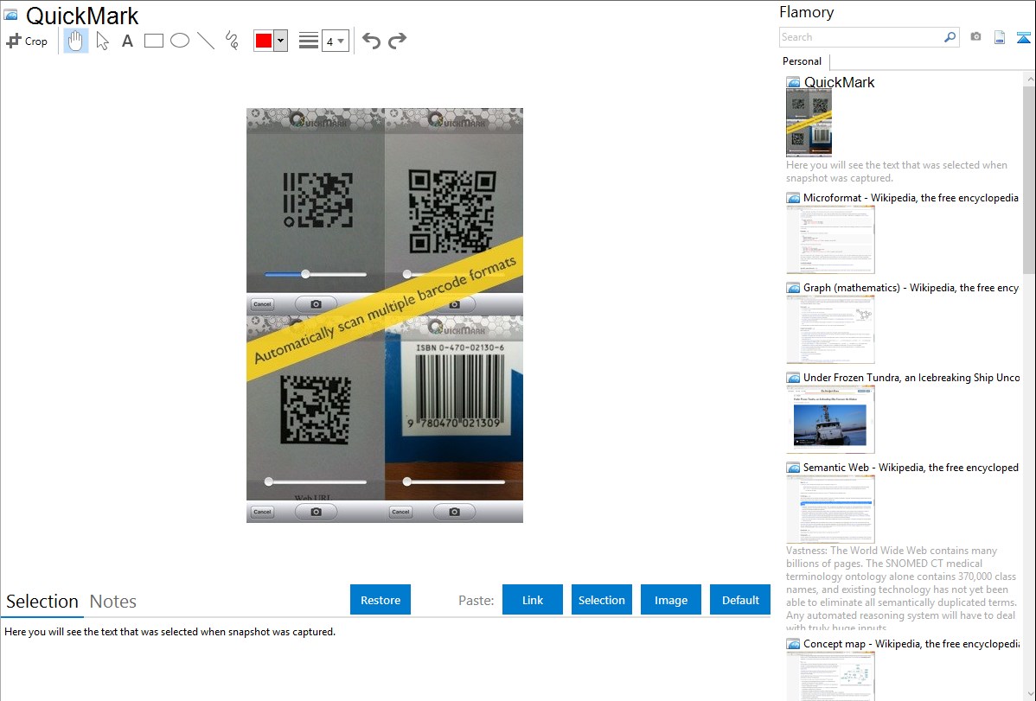This screenshot has width=1036, height=701.
Task: Click the red color swatch
Action: (x=264, y=41)
